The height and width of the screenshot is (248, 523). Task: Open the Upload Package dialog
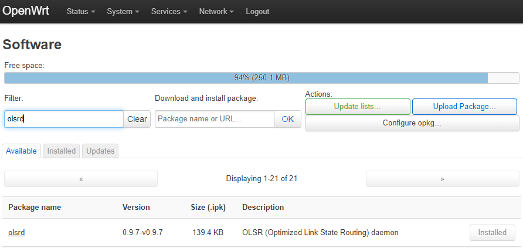[x=464, y=107]
